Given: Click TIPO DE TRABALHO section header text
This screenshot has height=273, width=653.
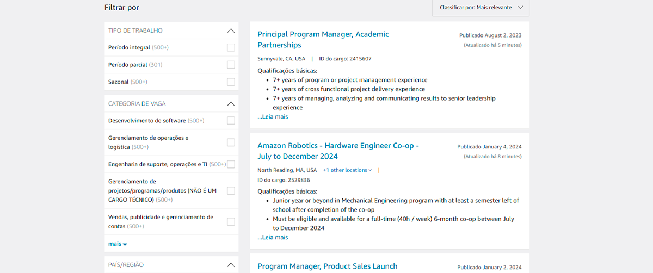Looking at the screenshot, I should point(135,30).
